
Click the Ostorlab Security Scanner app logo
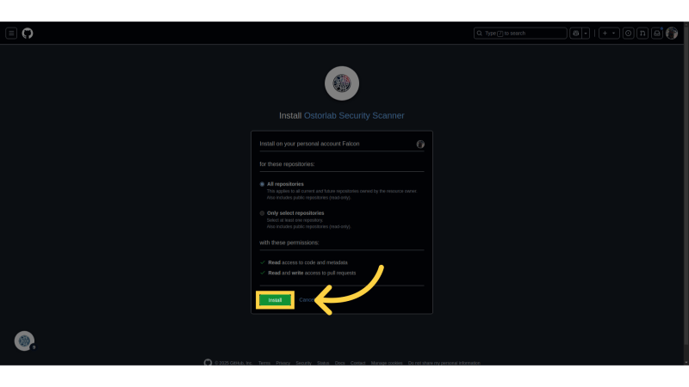(342, 83)
